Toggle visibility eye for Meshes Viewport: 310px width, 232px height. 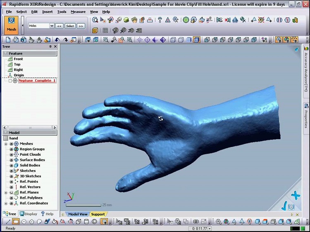[11, 144]
